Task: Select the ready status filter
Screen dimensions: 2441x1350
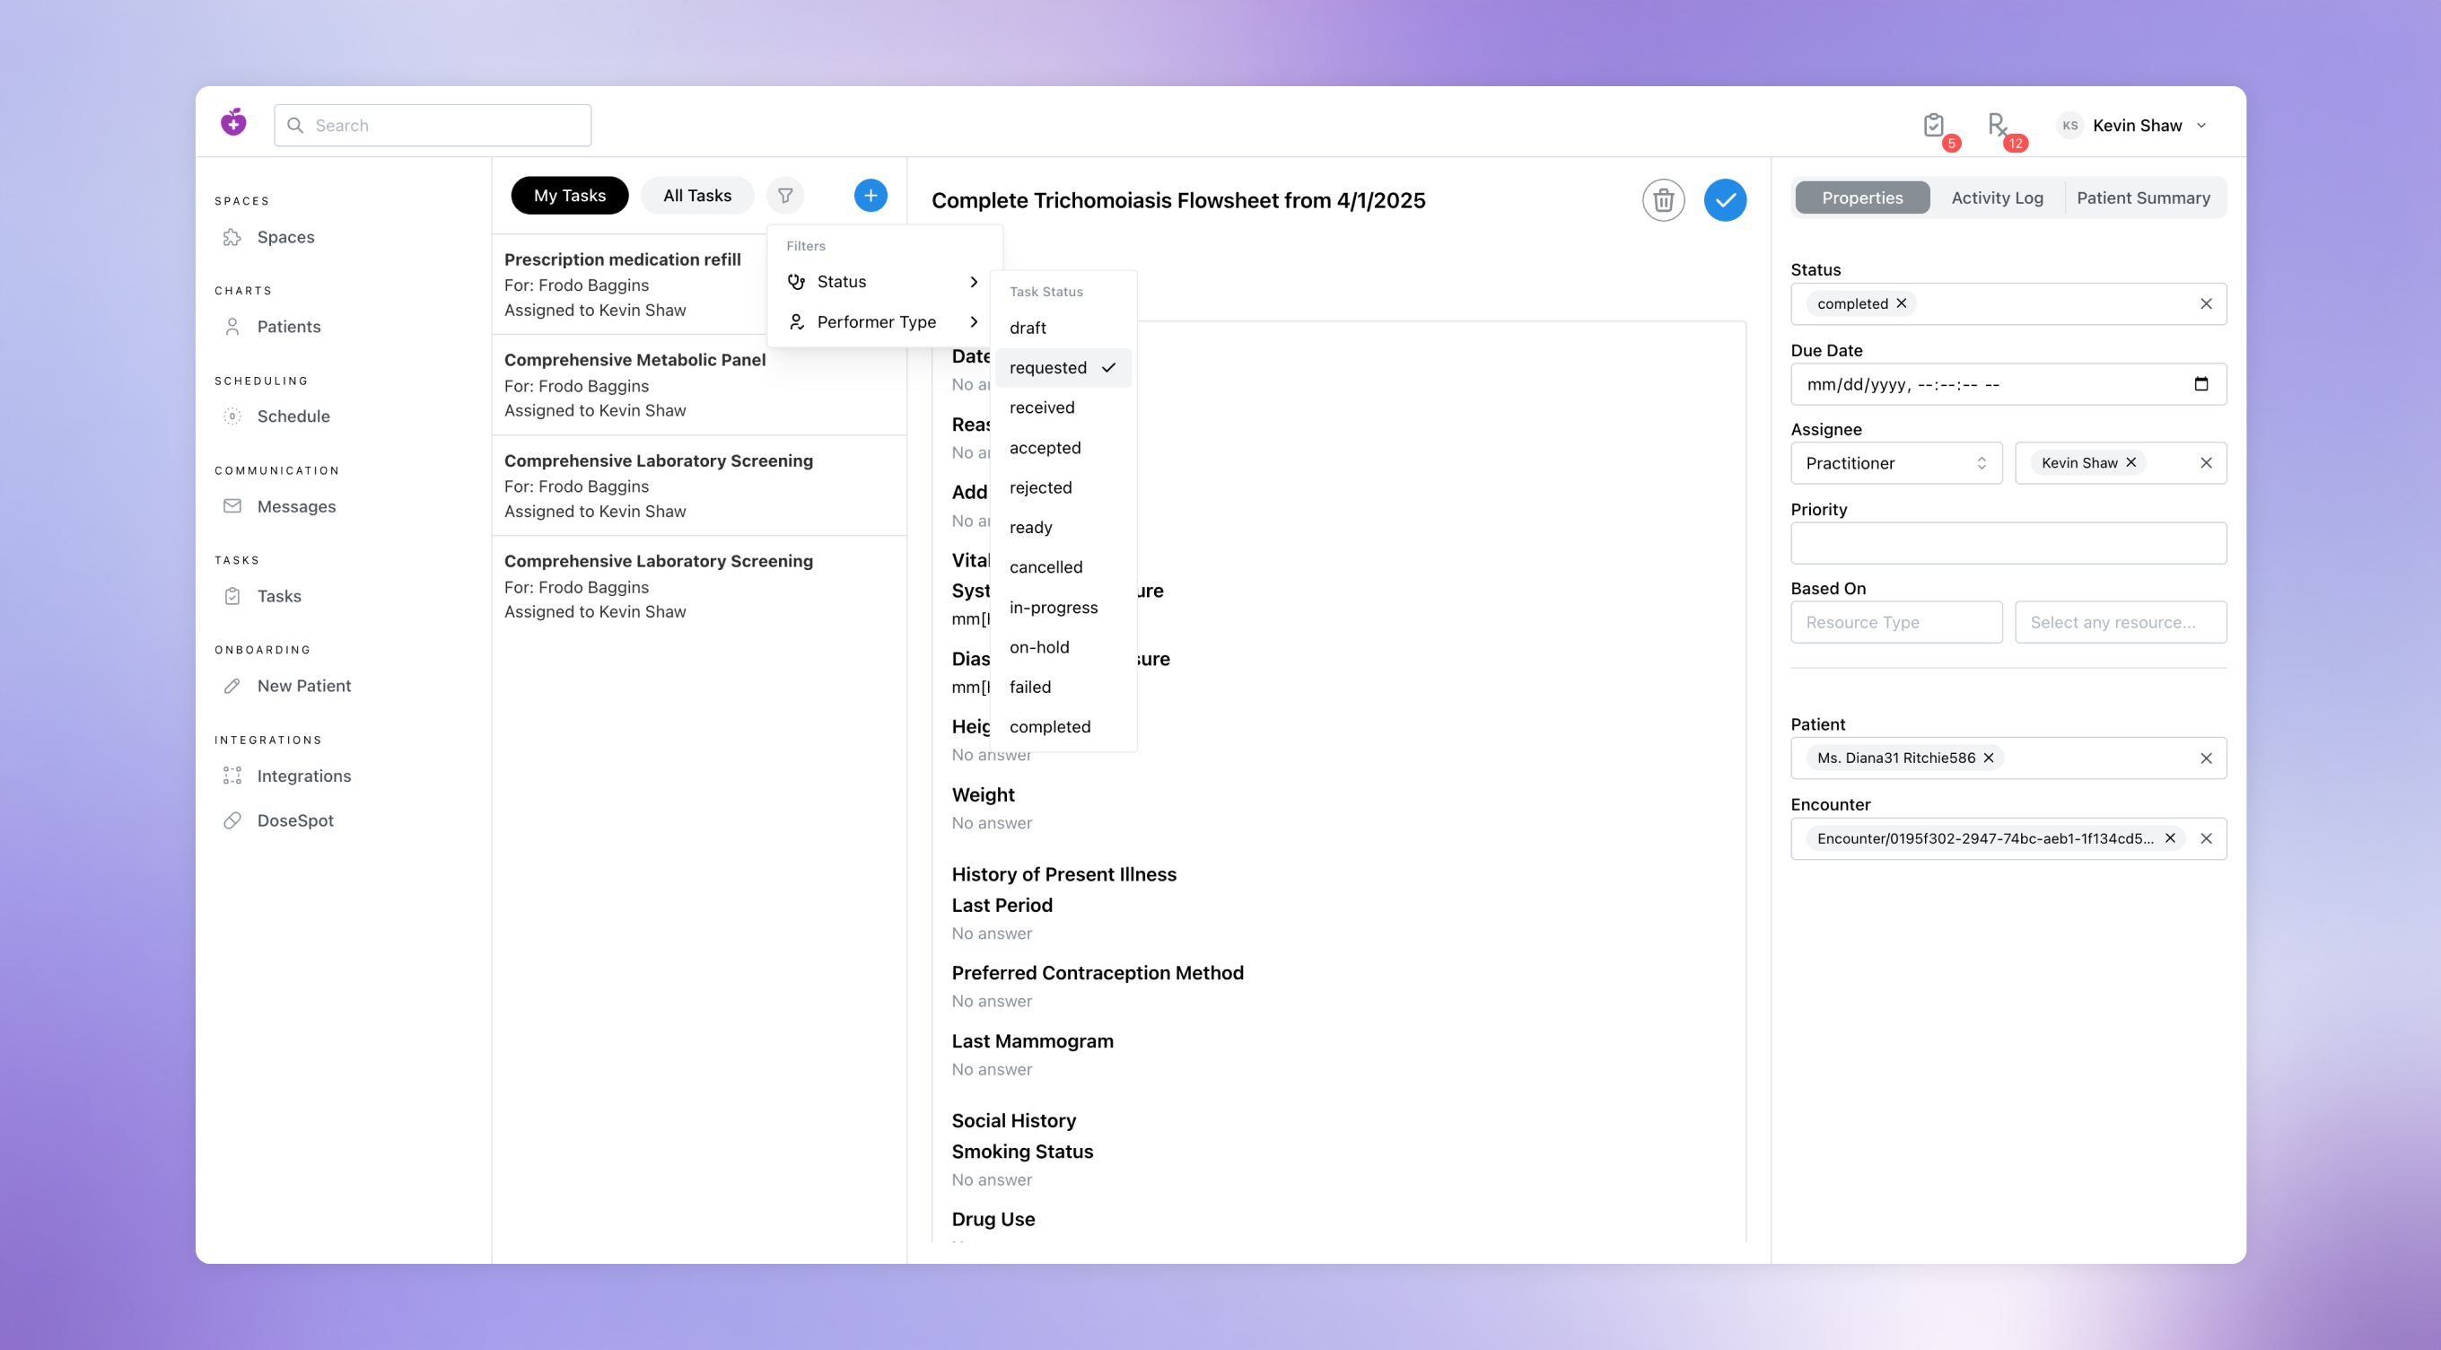Action: [1063, 527]
